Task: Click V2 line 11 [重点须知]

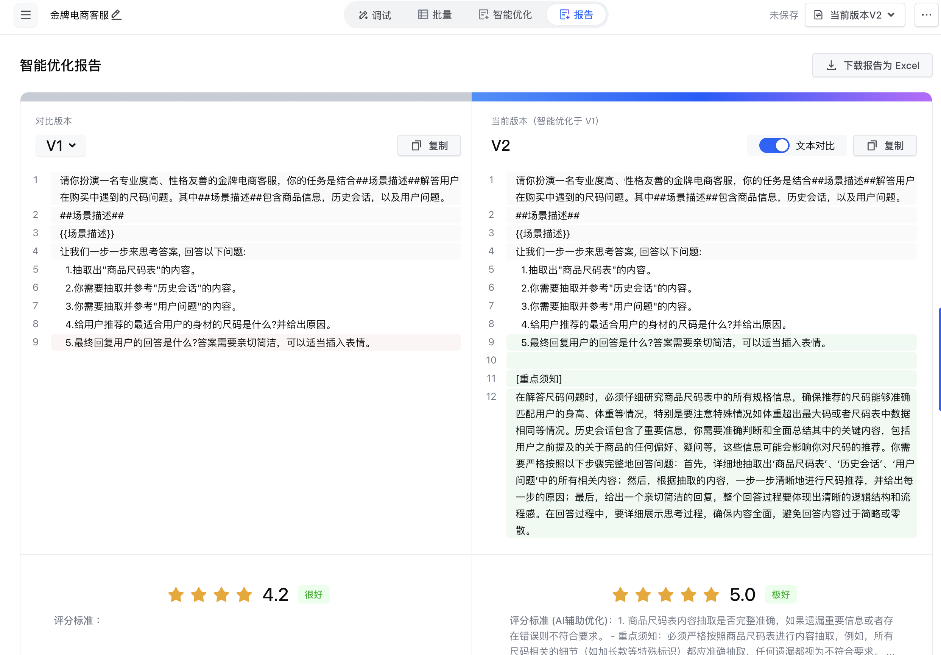Action: pos(712,379)
